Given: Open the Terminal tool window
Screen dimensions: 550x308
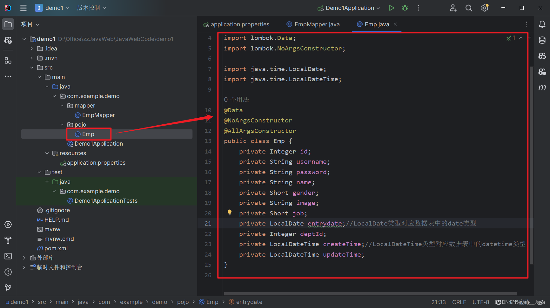Looking at the screenshot, I should pos(8,256).
